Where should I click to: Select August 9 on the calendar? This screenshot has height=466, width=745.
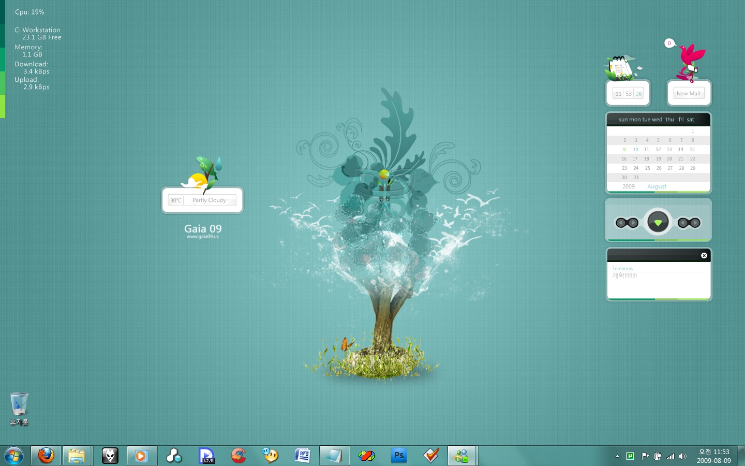(624, 150)
